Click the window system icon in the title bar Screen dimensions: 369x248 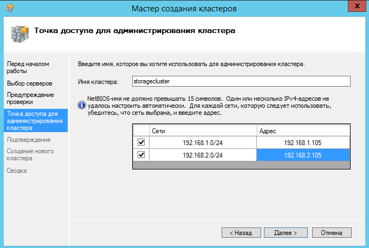(x=8, y=8)
